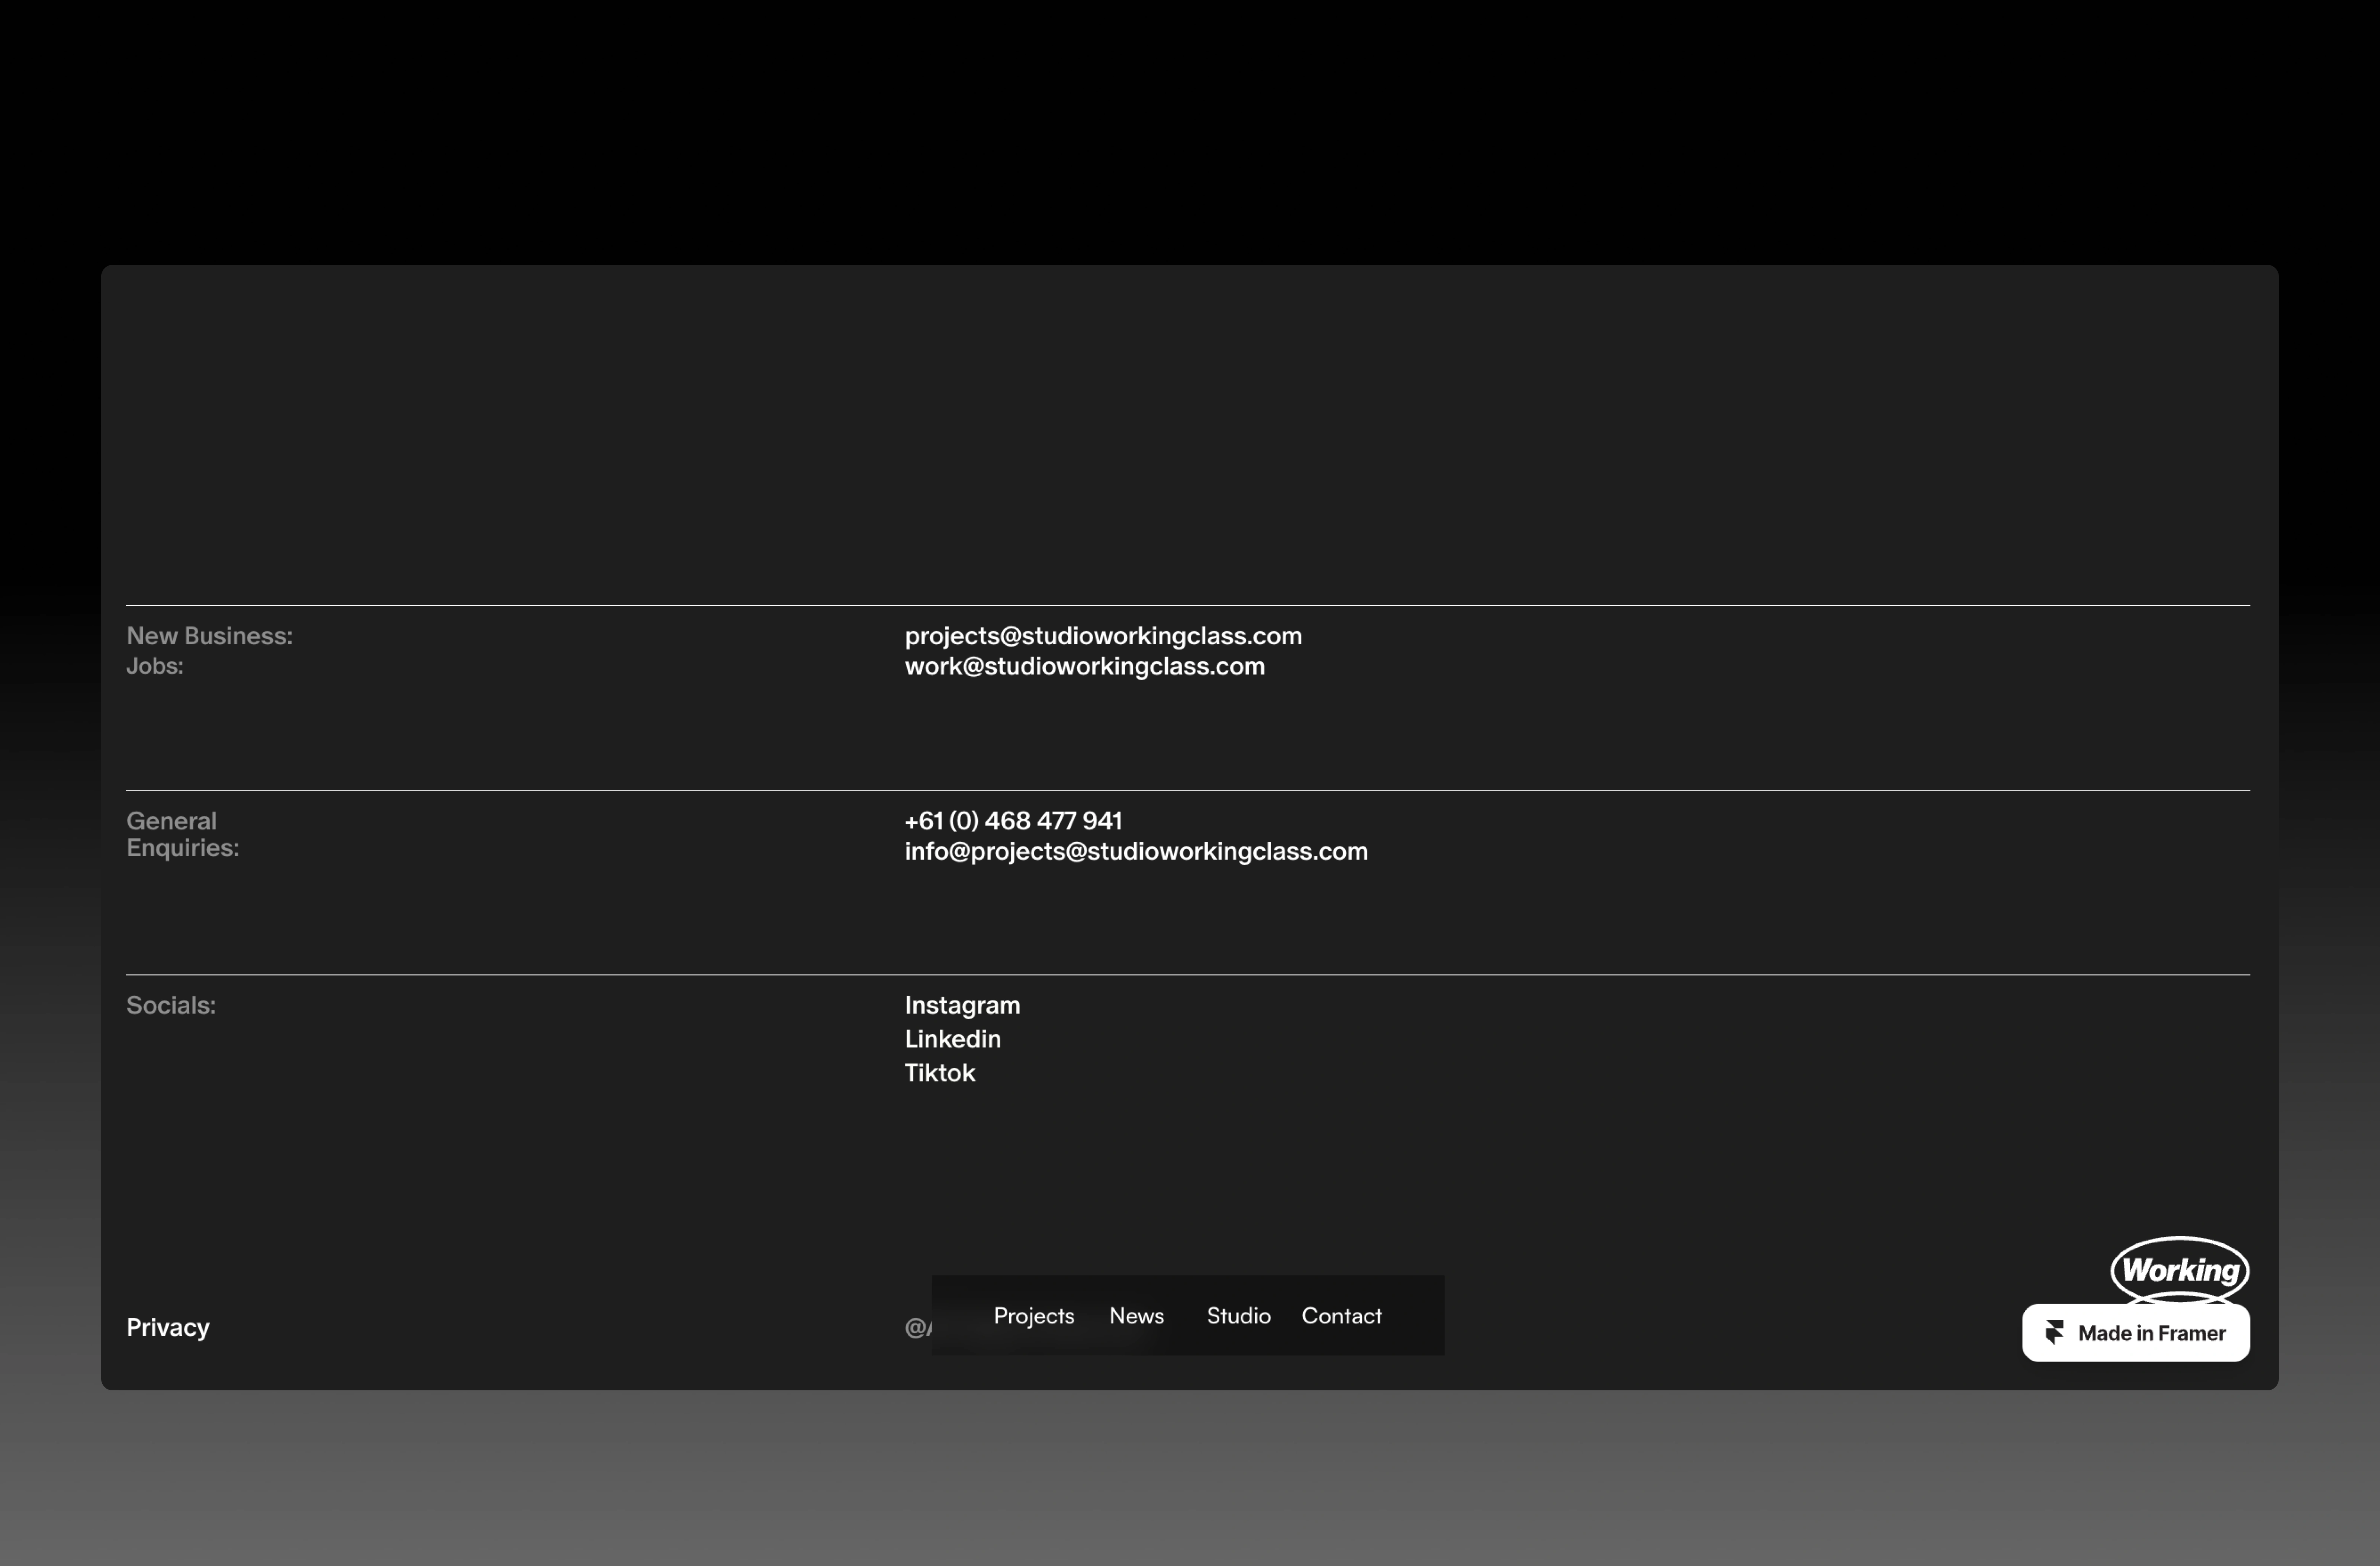Visit the Instagram social link
This screenshot has height=1566, width=2380.
(962, 1005)
